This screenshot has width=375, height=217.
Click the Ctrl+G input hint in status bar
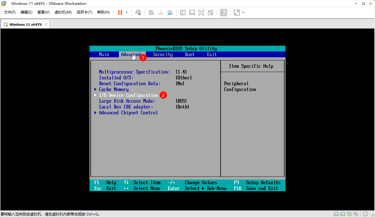tap(92, 214)
